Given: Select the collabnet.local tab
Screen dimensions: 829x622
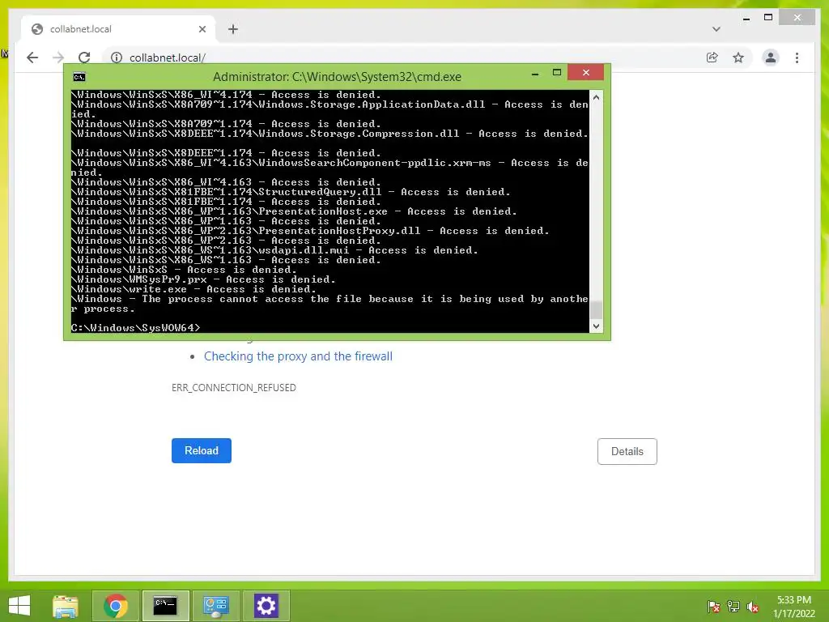Looking at the screenshot, I should pyautogui.click(x=118, y=29).
